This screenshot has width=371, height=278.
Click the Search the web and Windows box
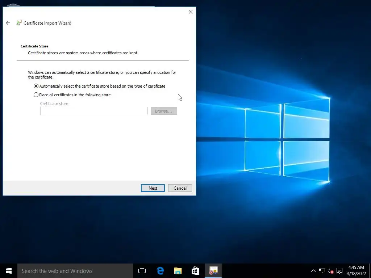click(75, 271)
